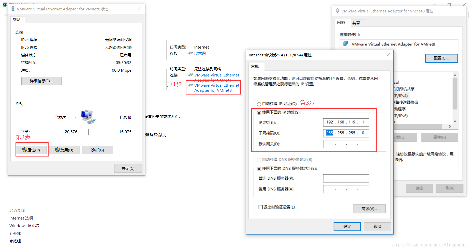Click the 子网掩码(U) input field
This screenshot has height=250, width=472.
click(346, 133)
